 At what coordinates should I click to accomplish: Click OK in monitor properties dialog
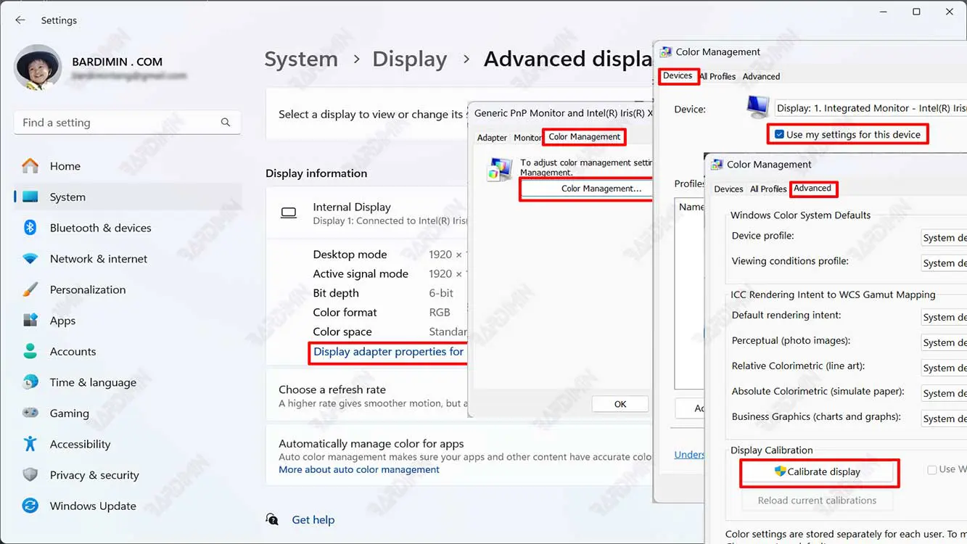[620, 404]
